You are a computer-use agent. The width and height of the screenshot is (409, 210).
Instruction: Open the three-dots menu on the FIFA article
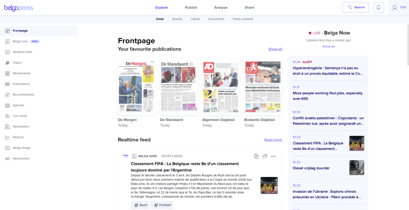coord(273,156)
